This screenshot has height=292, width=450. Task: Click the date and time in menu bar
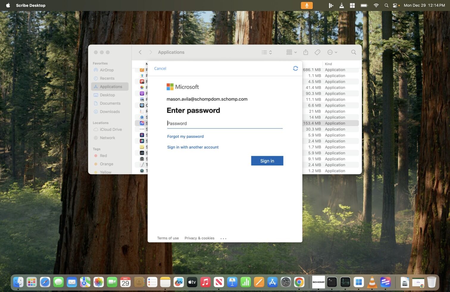424,5
